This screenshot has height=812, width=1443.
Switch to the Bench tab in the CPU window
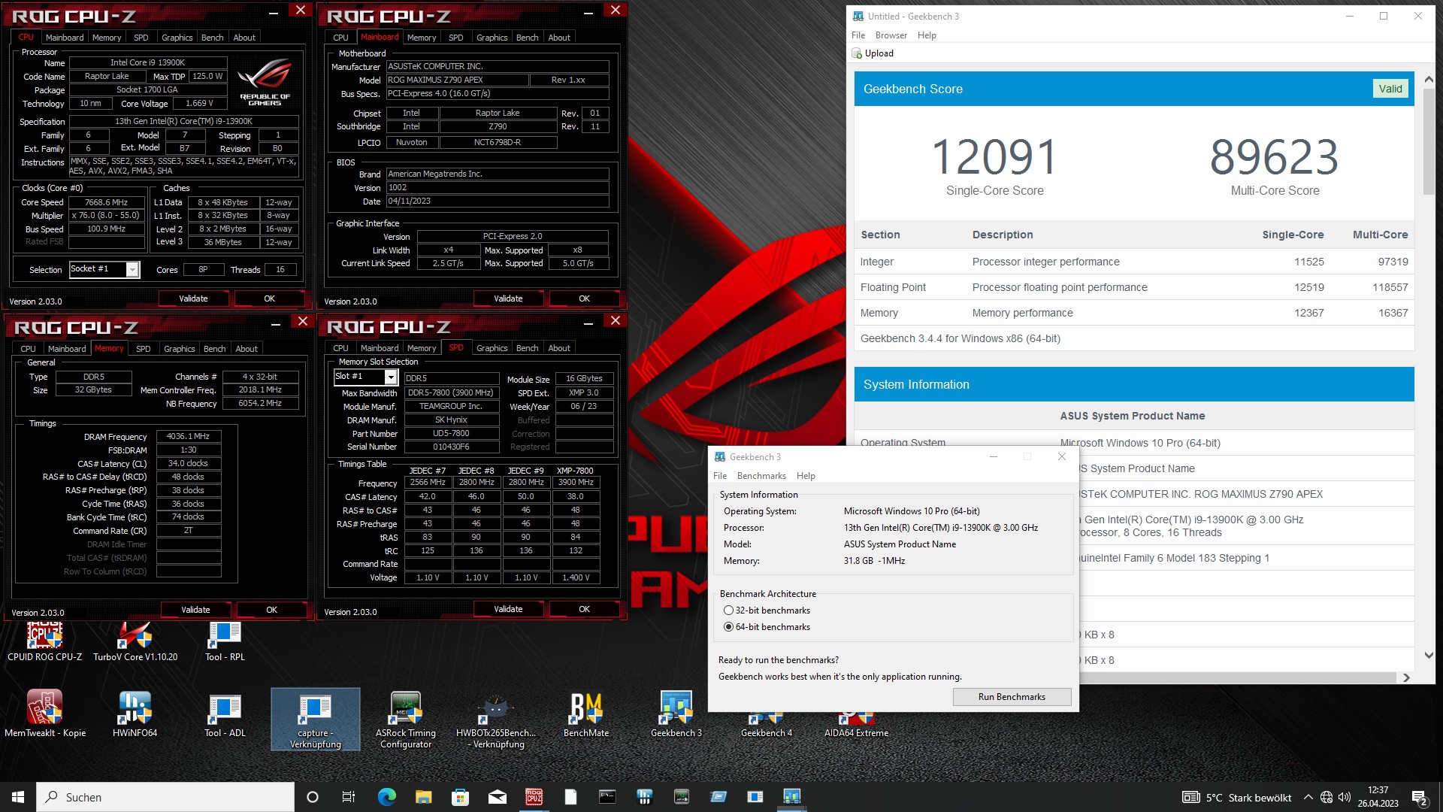tap(212, 38)
